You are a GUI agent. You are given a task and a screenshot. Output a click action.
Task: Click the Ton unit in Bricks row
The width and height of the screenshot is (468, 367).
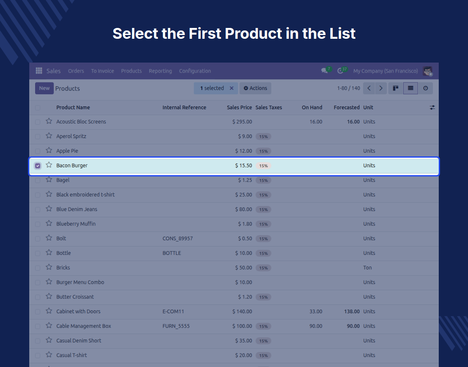pos(367,267)
